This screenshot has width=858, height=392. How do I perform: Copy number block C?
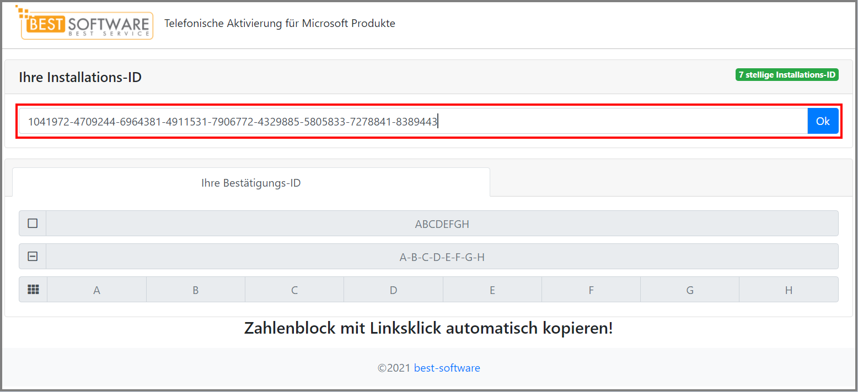pyautogui.click(x=294, y=289)
